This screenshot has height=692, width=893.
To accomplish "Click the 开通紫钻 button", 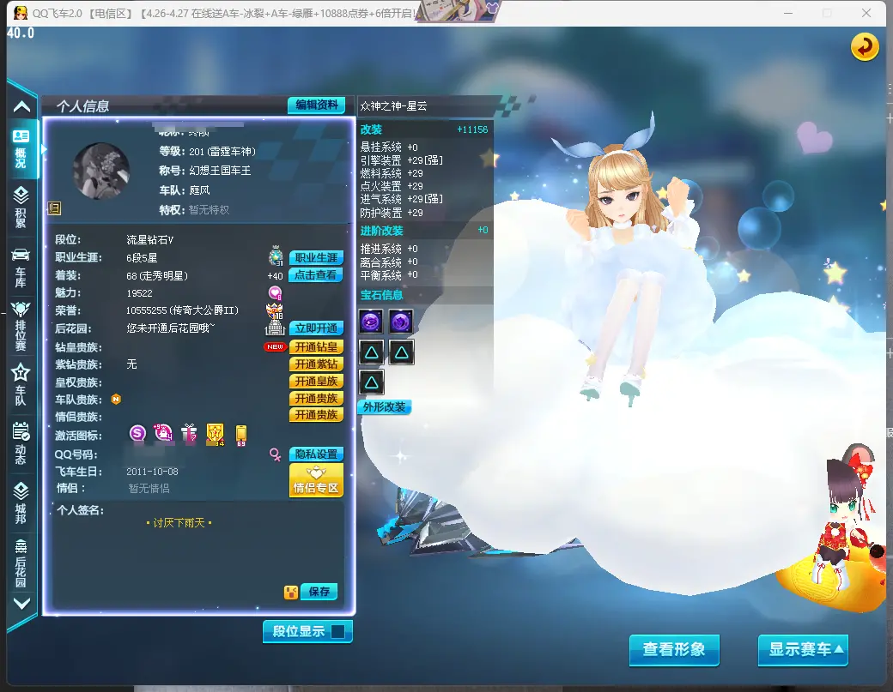I will (x=316, y=364).
